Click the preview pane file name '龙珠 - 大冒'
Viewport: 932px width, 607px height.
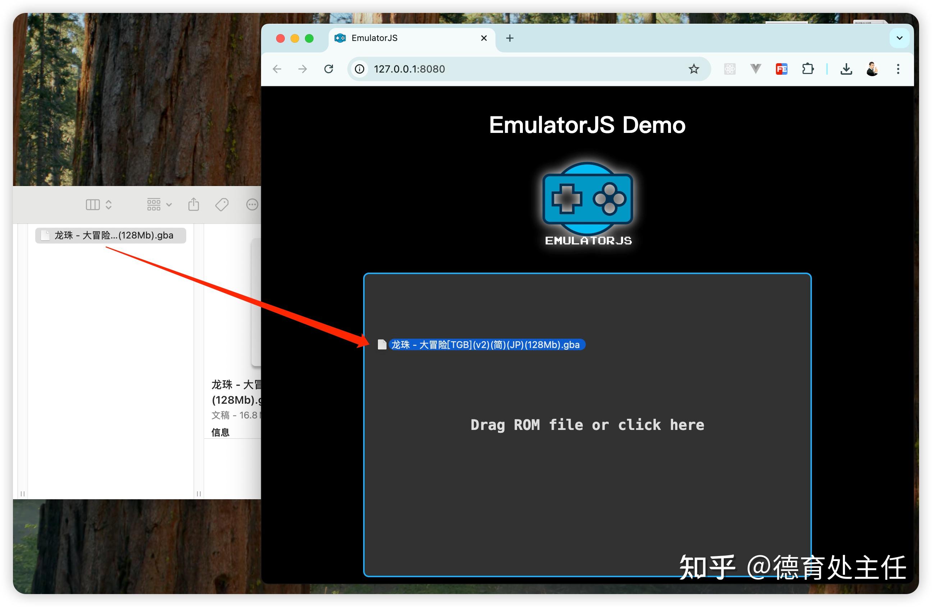(236, 385)
